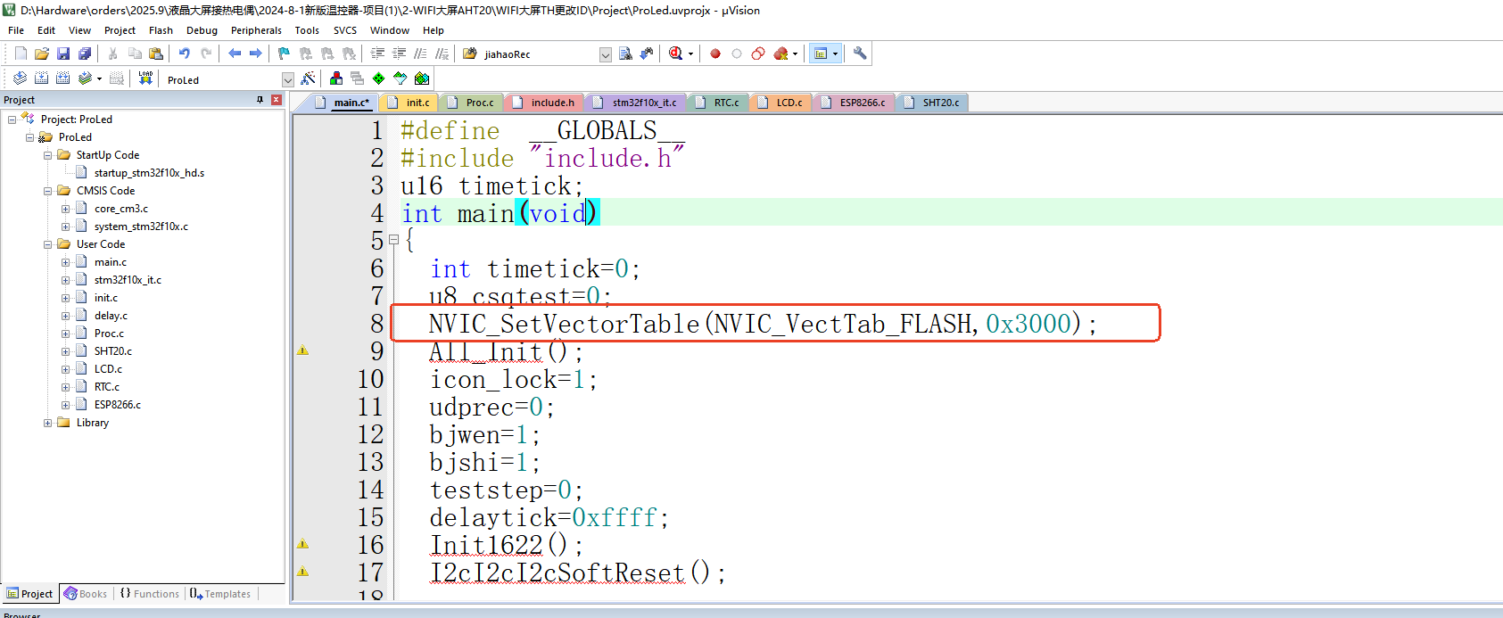This screenshot has height=618, width=1503.
Task: Click the warning marker at line 9
Action: (x=303, y=350)
